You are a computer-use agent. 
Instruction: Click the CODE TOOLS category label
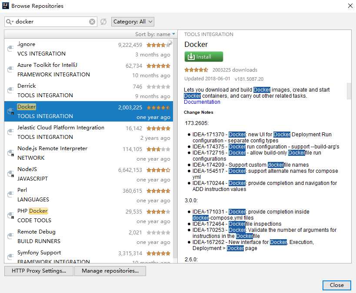[34, 221]
